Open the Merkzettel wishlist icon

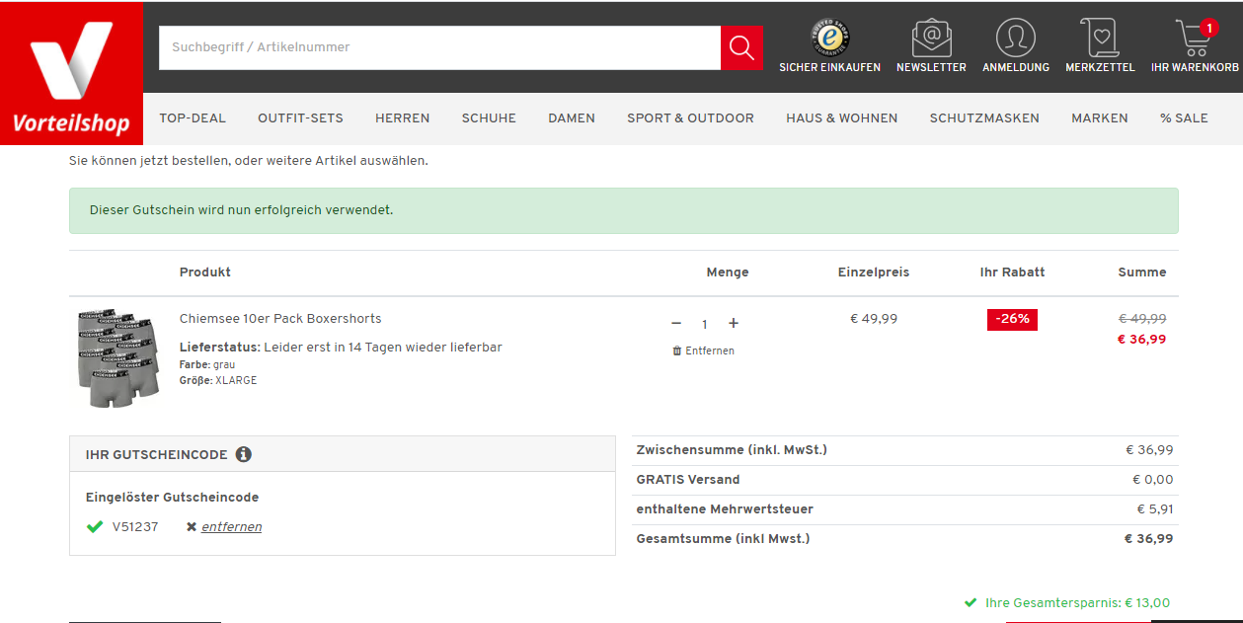click(1100, 46)
